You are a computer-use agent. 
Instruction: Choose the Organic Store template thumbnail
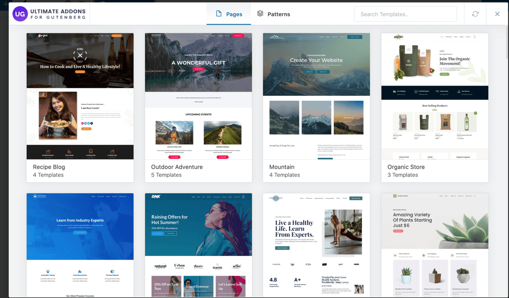(434, 96)
